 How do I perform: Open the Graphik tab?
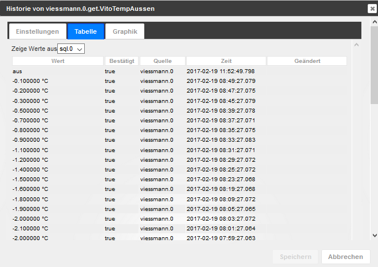click(x=125, y=31)
